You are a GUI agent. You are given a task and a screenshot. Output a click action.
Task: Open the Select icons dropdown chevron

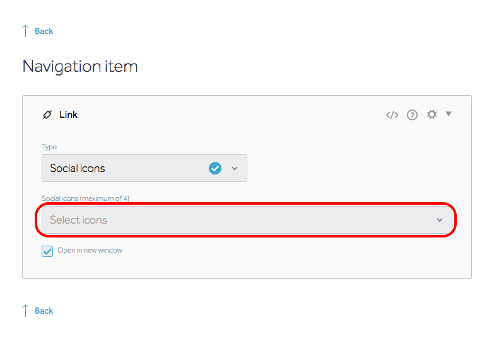pos(440,220)
